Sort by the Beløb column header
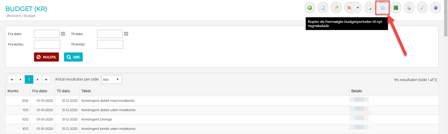 coord(356,91)
